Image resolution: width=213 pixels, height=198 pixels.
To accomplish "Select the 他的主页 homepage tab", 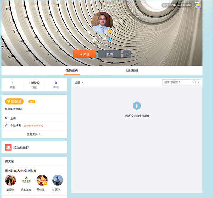I will tap(72, 71).
